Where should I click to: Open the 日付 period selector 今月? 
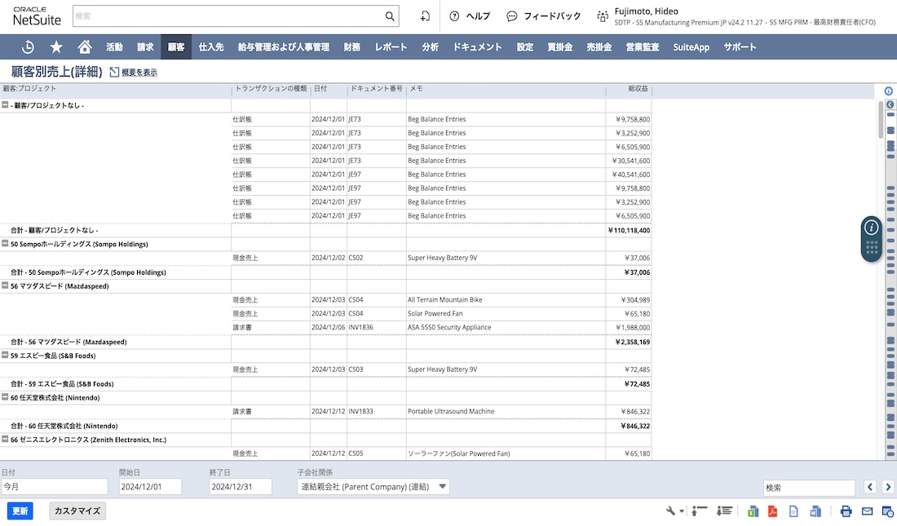(x=54, y=487)
